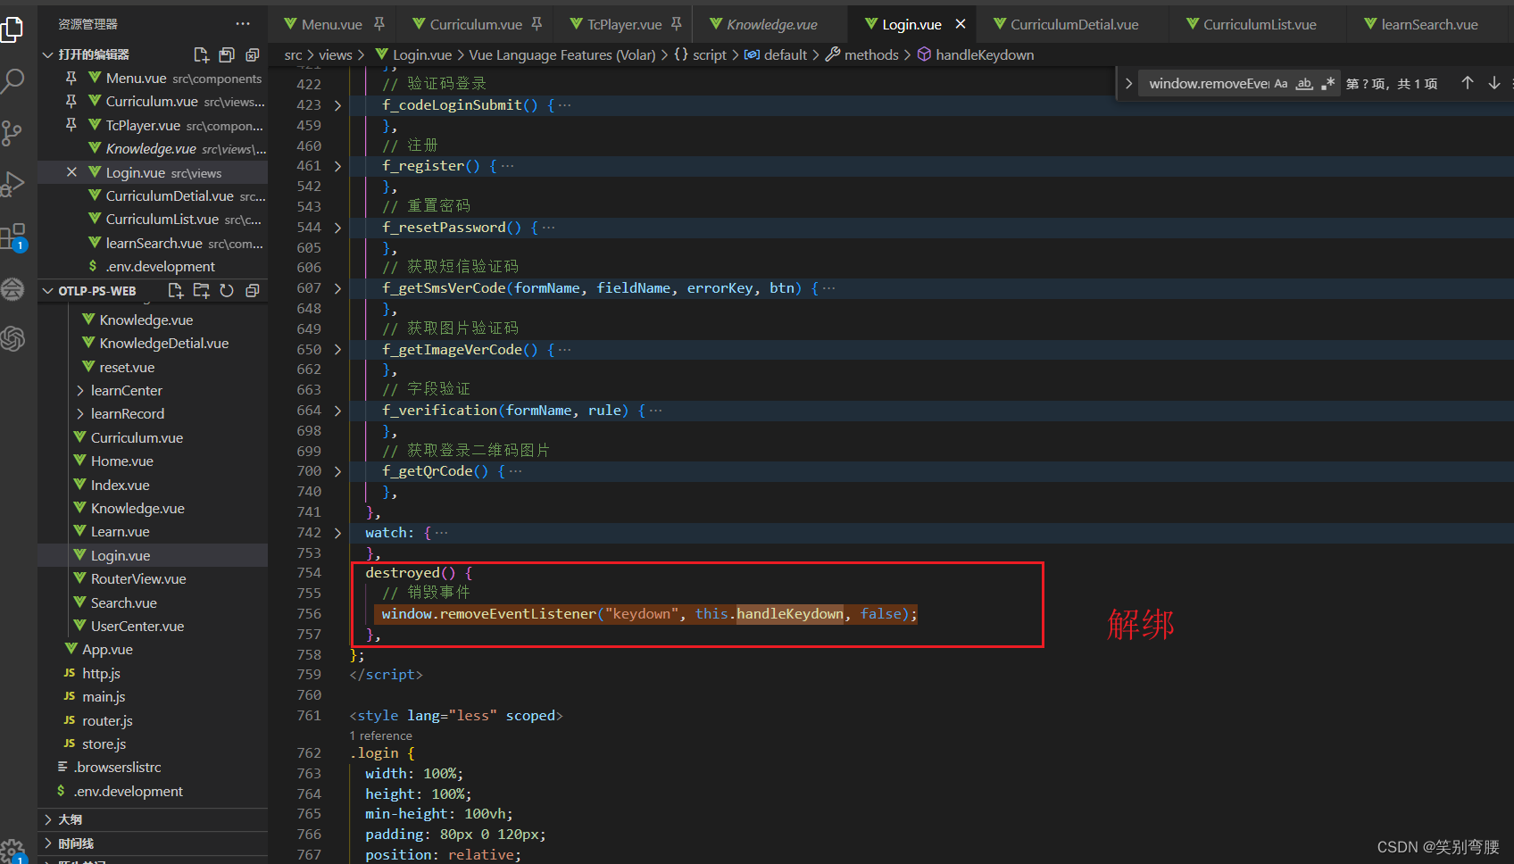Unfold f_resetPassword at line 544
The height and width of the screenshot is (864, 1514).
[x=337, y=228]
